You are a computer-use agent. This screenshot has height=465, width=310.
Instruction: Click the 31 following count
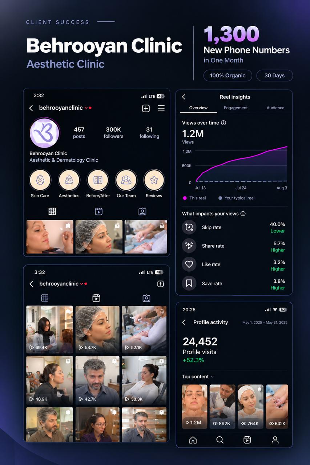pyautogui.click(x=149, y=133)
